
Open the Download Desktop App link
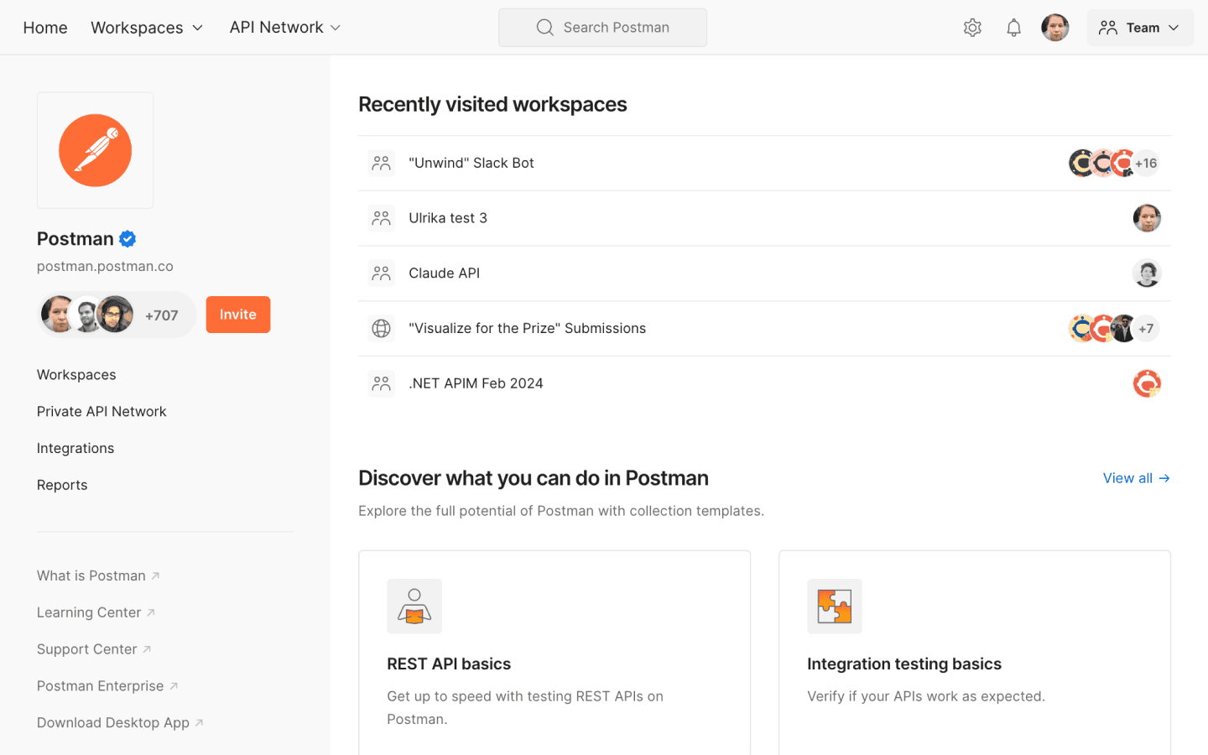(120, 722)
